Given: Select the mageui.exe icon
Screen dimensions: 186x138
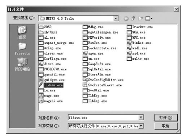Looking at the screenshot, I should 41,101.
